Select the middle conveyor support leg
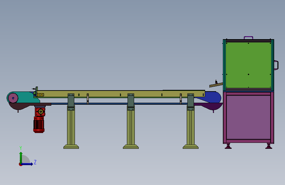Viewport: 285px width, 185px height. coord(131,127)
